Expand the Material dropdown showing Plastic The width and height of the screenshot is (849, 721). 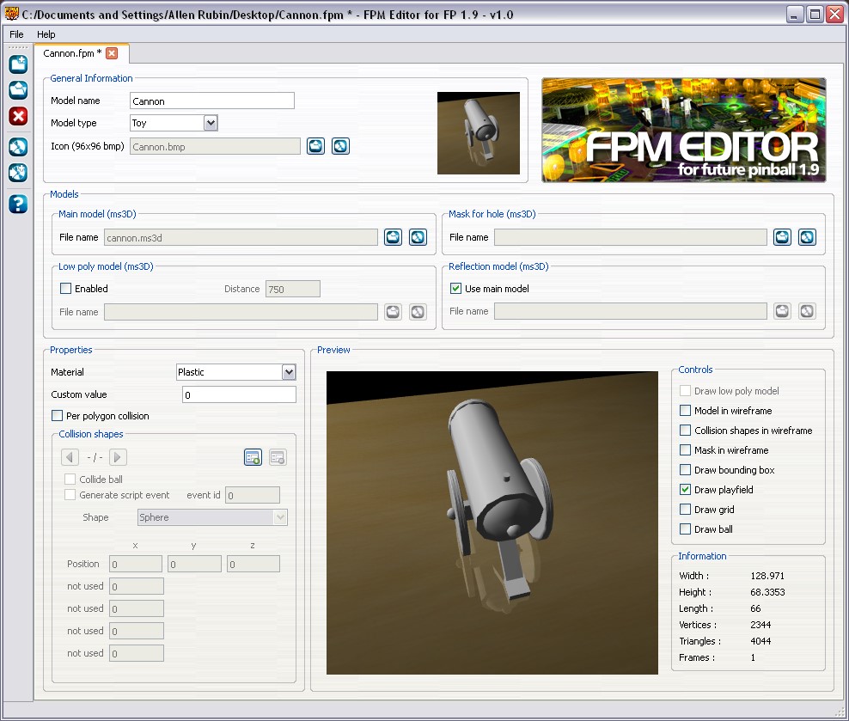click(x=289, y=372)
